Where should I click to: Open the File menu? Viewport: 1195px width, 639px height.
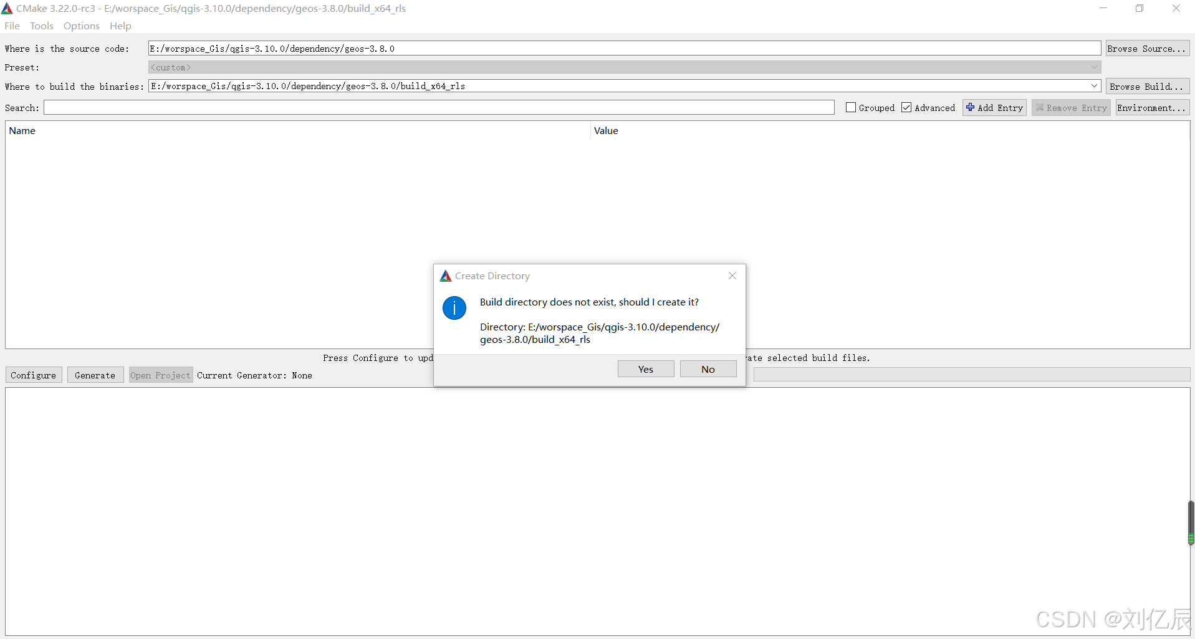click(12, 26)
